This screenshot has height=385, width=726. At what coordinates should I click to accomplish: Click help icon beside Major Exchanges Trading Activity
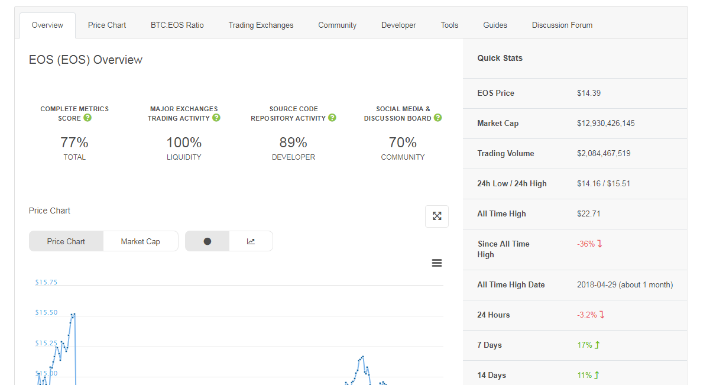[x=216, y=118]
